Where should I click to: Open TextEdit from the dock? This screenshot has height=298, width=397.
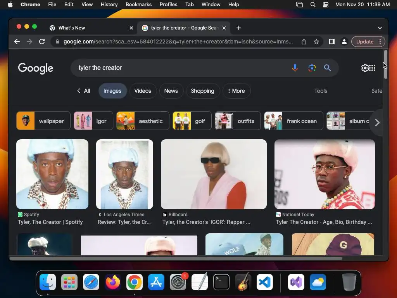200,282
